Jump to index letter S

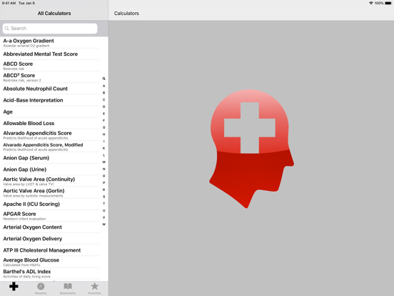click(x=103, y=197)
